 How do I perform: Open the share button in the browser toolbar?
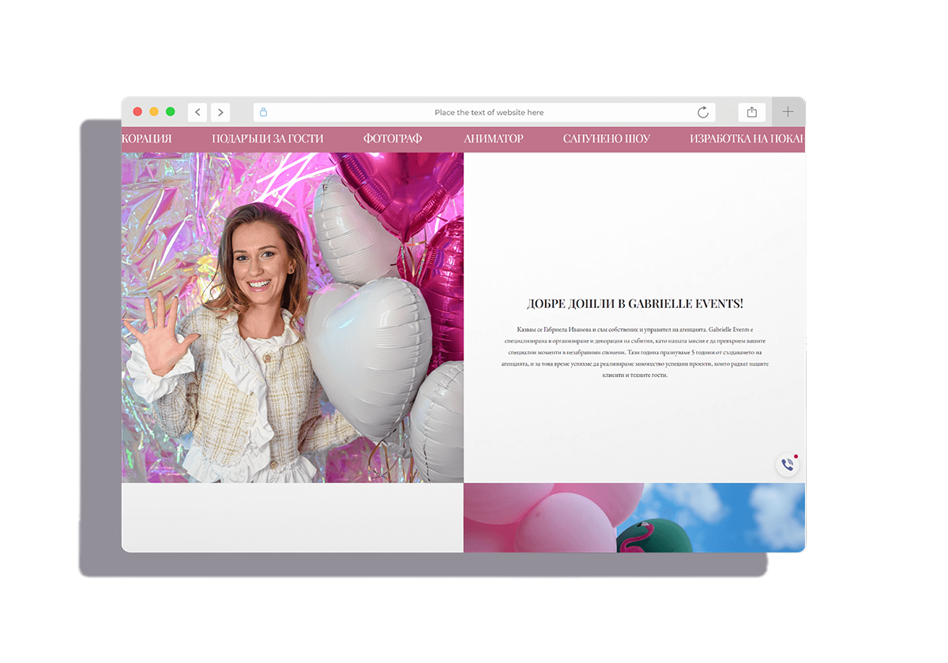[x=752, y=112]
